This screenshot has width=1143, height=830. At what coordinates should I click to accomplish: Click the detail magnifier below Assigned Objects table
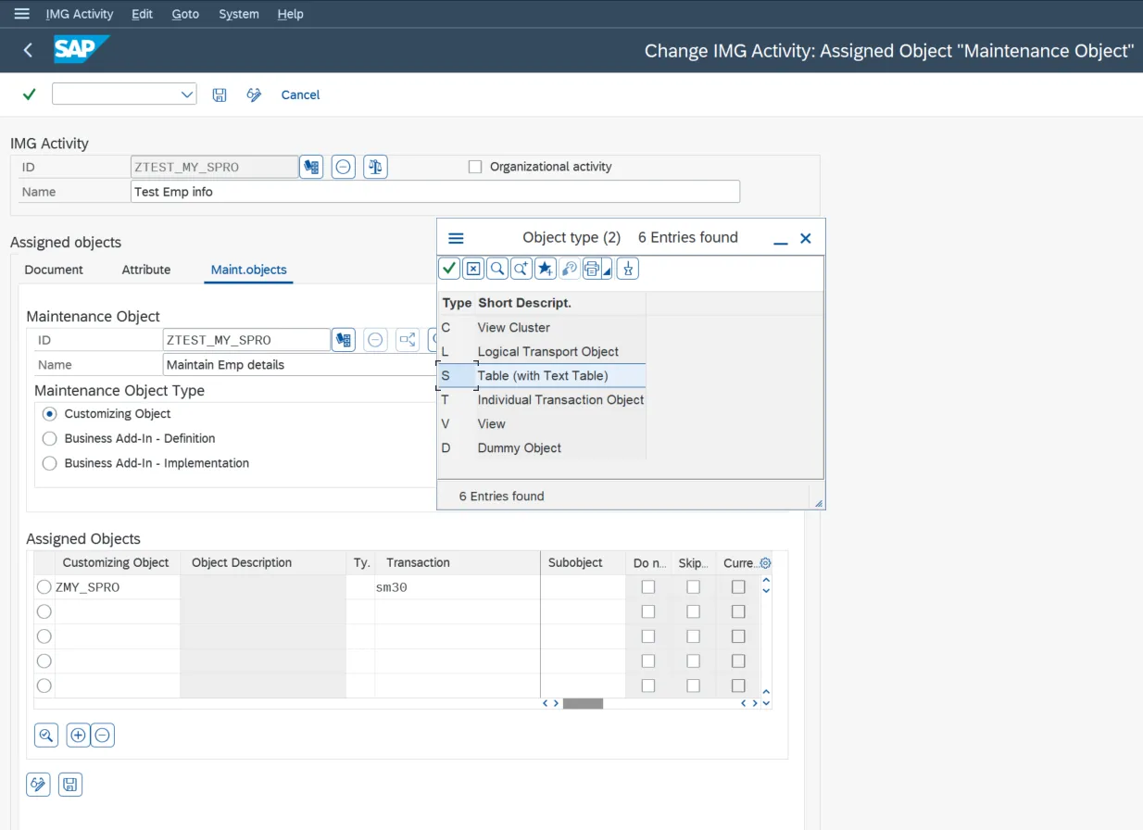(45, 735)
